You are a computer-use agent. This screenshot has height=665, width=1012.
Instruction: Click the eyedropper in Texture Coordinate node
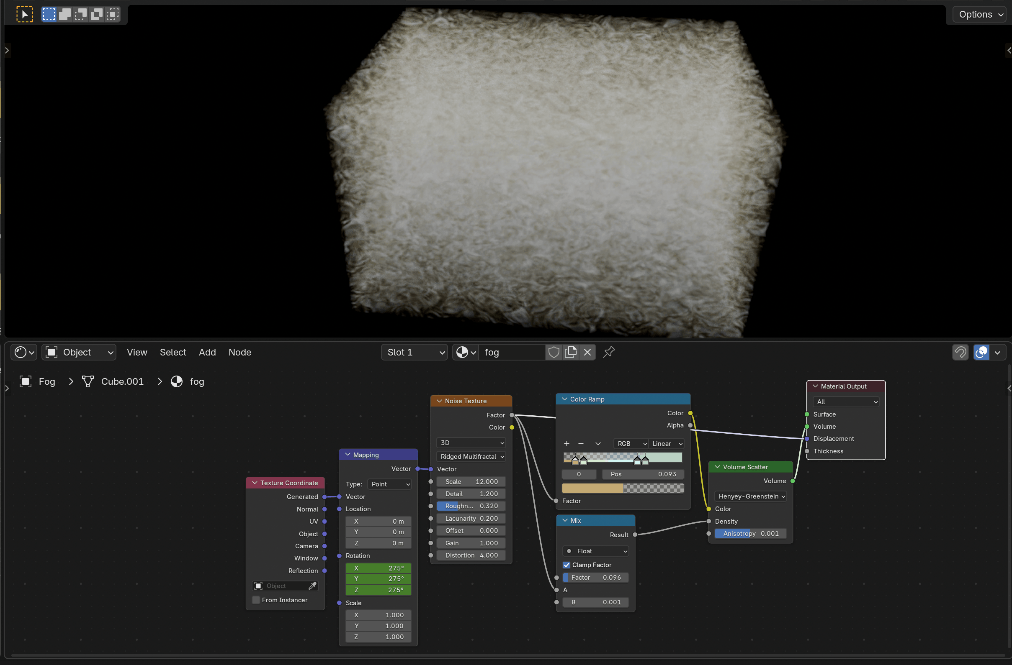(312, 586)
